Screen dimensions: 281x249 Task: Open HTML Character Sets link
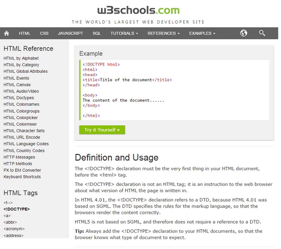(24, 131)
